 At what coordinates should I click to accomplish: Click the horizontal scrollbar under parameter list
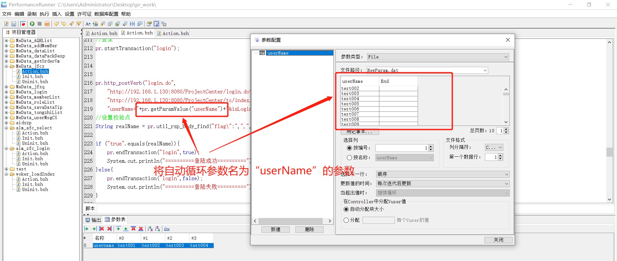click(290, 221)
